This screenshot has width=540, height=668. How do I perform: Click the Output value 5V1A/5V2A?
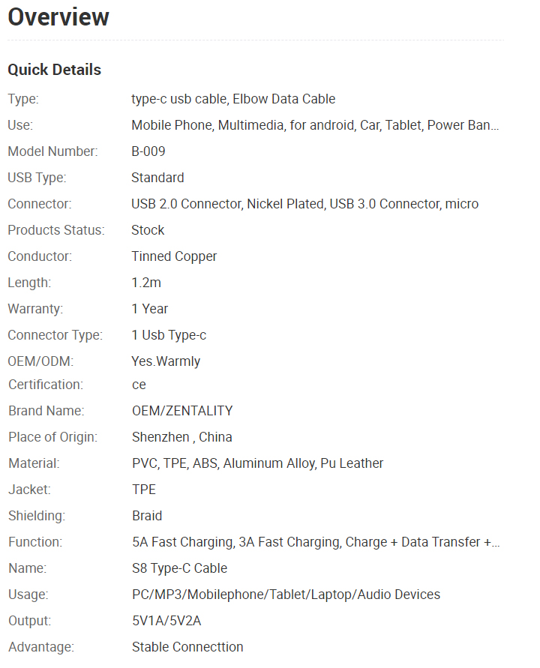tap(166, 621)
